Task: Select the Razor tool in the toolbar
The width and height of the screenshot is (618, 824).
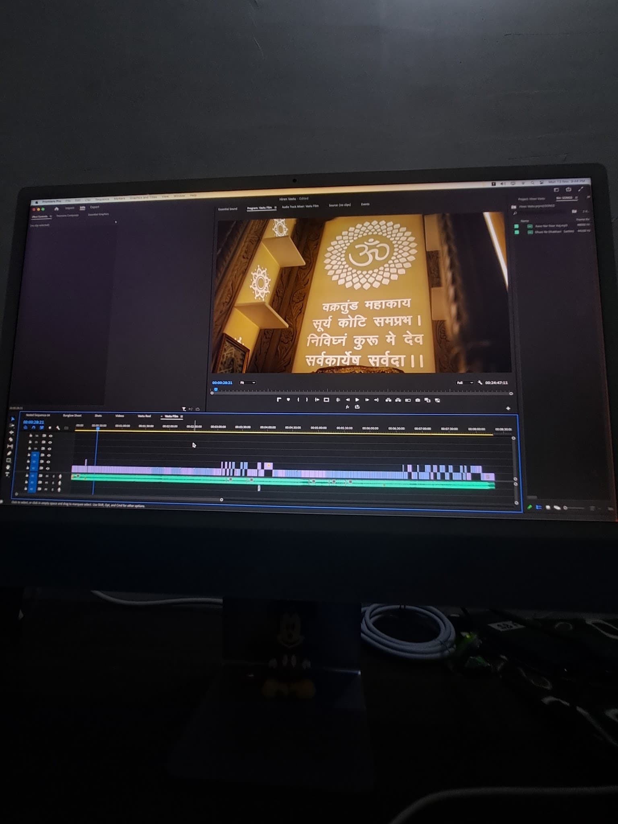Action: [x=10, y=439]
